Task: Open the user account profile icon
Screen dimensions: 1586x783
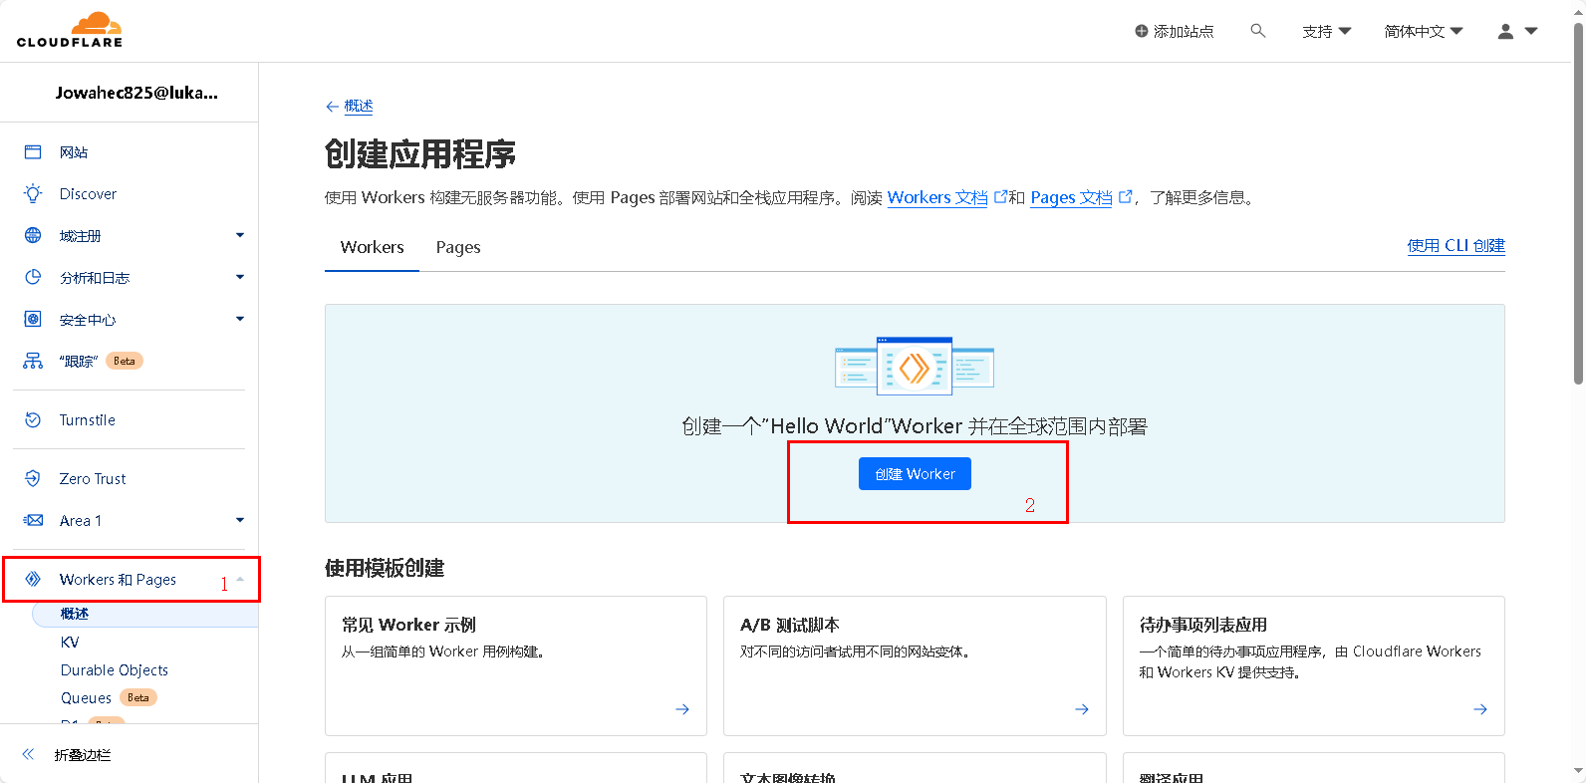Action: click(1505, 31)
